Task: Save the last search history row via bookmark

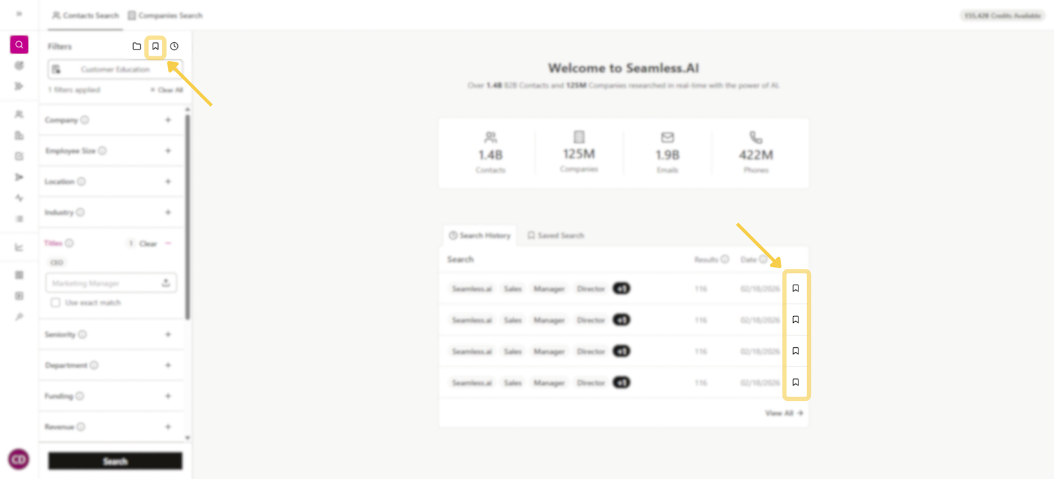Action: pos(796,382)
